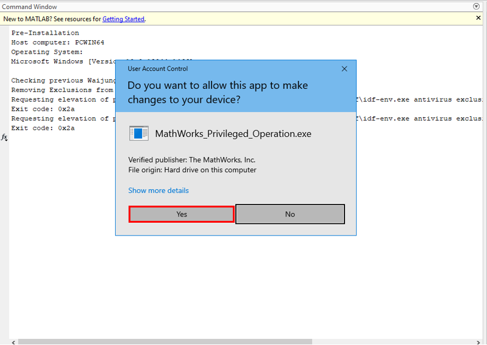Screen dimensions: 487x345
Task: Click the 'Operating System:' line
Action: [x=47, y=52]
